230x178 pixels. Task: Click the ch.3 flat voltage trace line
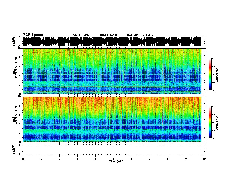pyautogui.click(x=112, y=149)
